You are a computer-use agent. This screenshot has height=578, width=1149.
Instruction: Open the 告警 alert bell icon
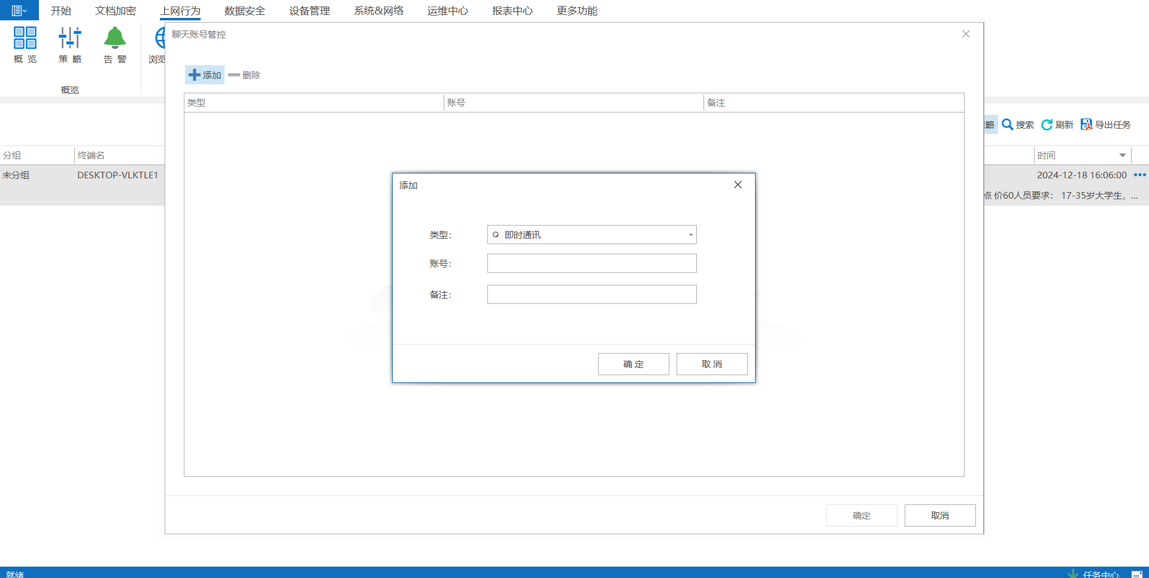coord(114,38)
